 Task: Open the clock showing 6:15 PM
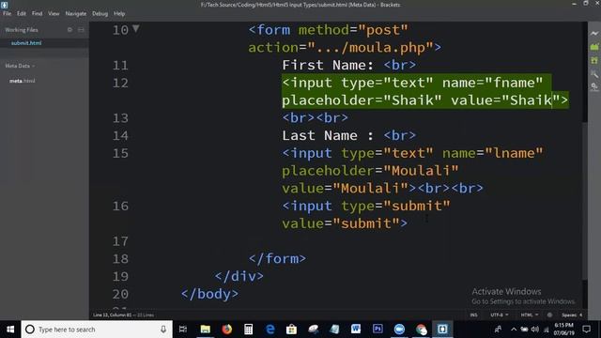[563, 330]
